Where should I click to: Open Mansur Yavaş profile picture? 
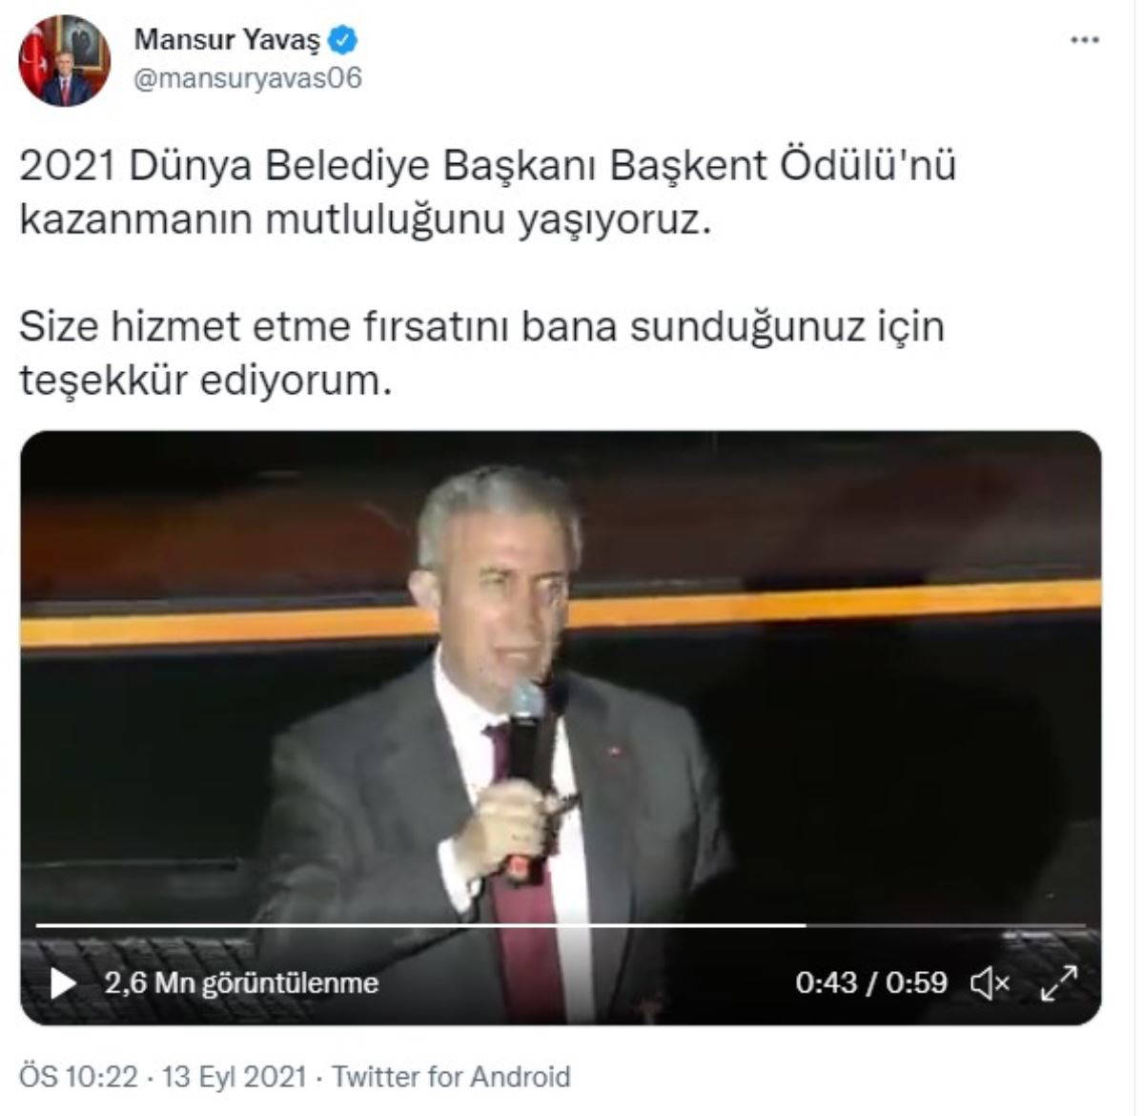[x=65, y=60]
